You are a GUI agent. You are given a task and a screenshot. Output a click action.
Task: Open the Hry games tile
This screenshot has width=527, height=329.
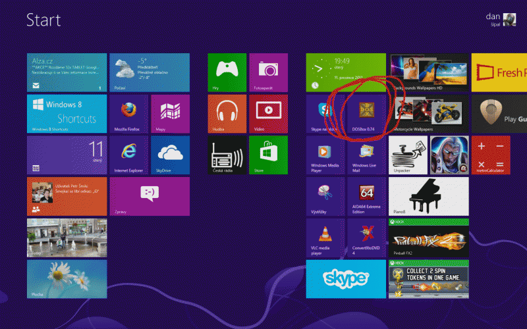(x=227, y=72)
